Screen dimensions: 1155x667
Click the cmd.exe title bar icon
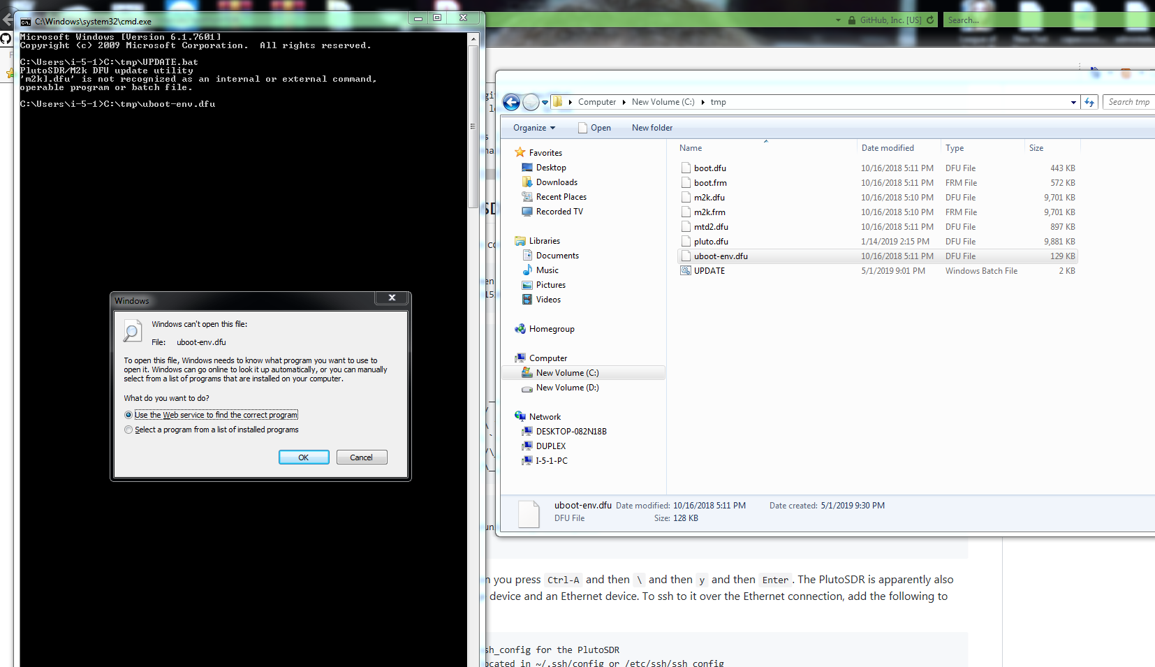click(x=26, y=22)
